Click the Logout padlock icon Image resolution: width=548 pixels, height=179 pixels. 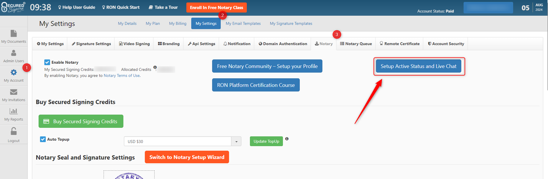pyautogui.click(x=14, y=131)
